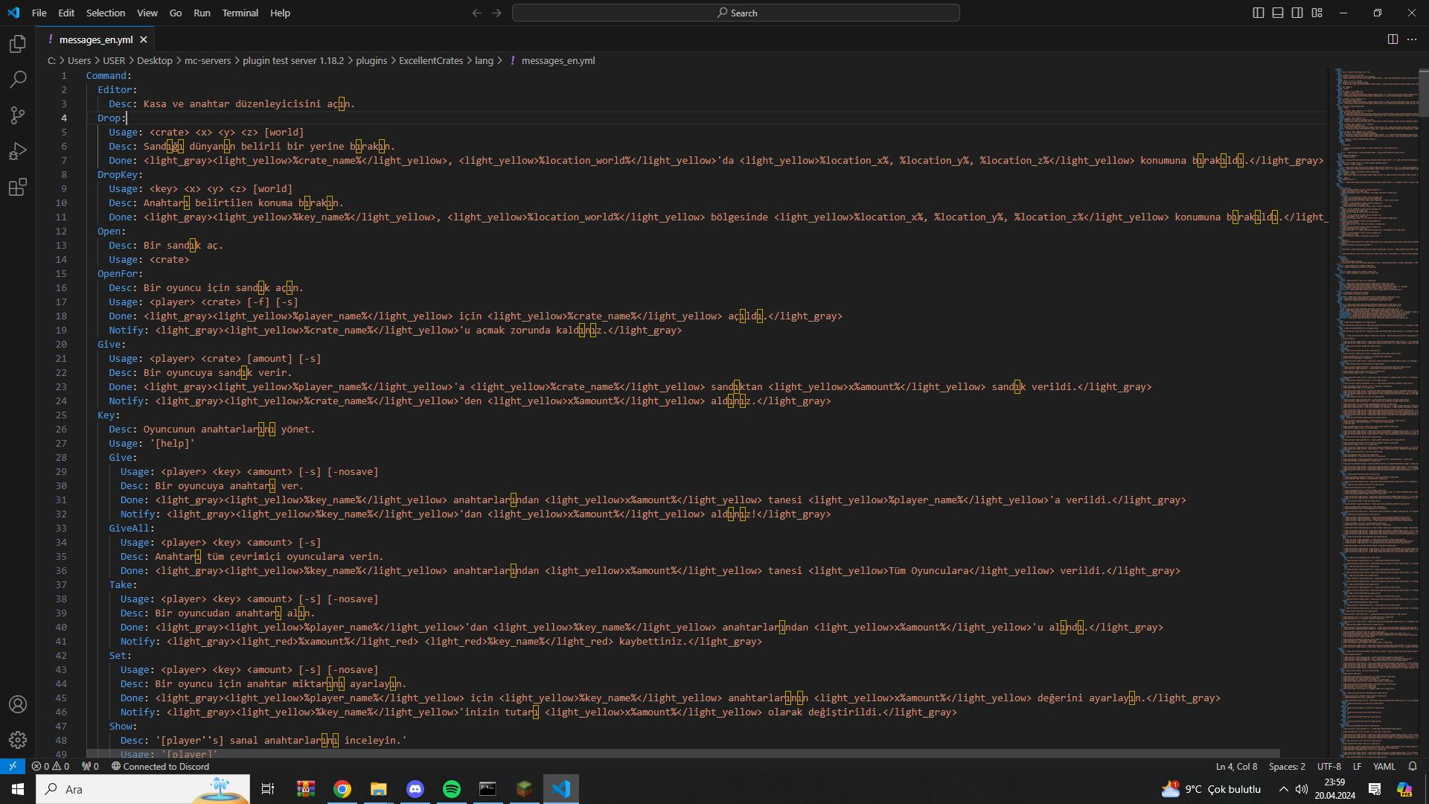Screen dimensions: 1429x804
Task: Click the horizontal editor scrollbar
Action: [x=682, y=753]
